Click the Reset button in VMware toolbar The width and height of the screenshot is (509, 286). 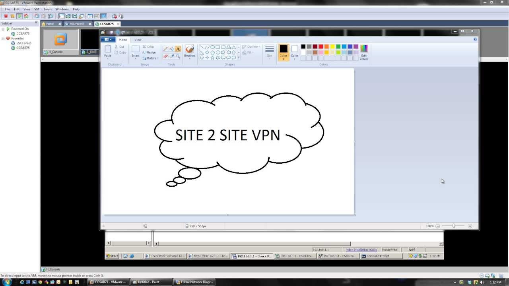[26, 16]
